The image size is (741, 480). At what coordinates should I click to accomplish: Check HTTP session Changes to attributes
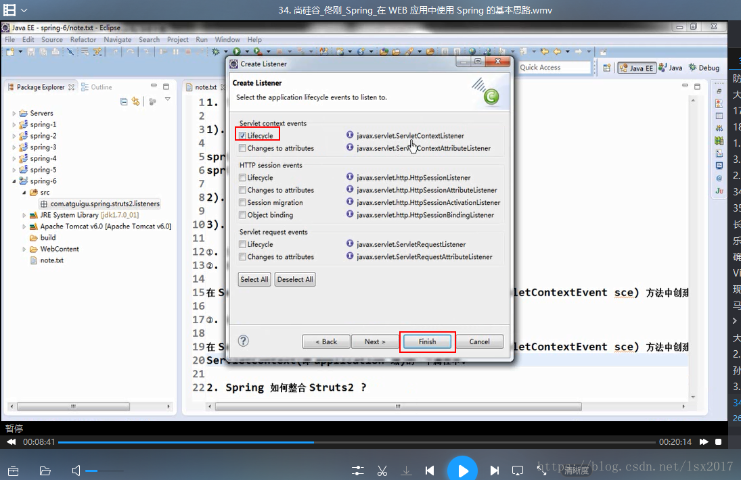click(x=242, y=190)
